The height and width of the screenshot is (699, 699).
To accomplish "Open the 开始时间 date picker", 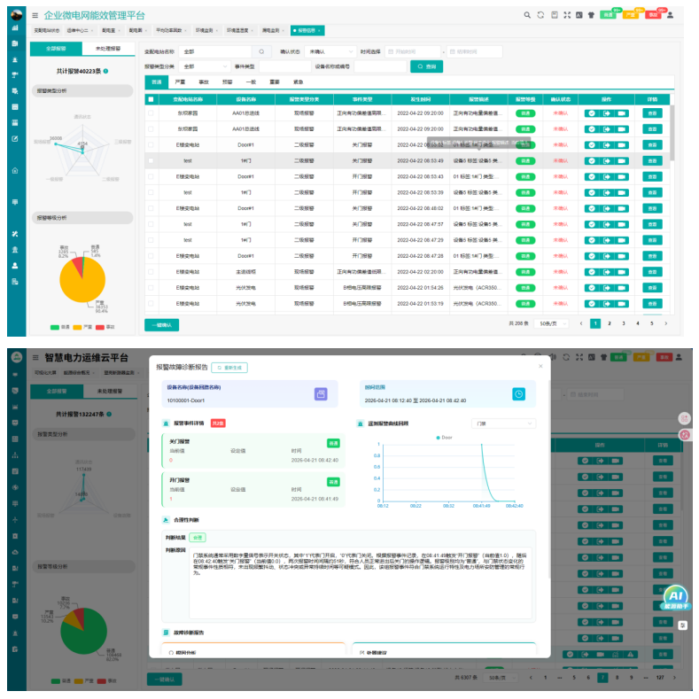I will (412, 51).
